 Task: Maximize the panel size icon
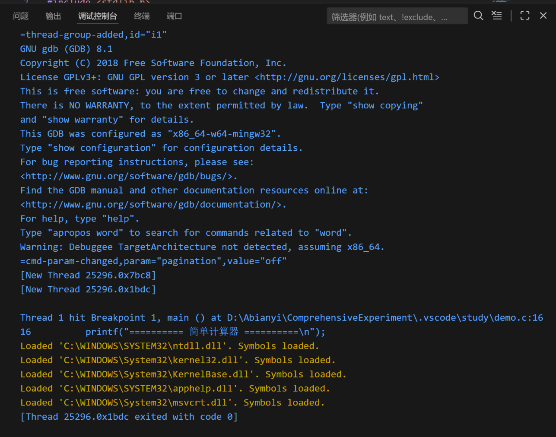click(525, 16)
